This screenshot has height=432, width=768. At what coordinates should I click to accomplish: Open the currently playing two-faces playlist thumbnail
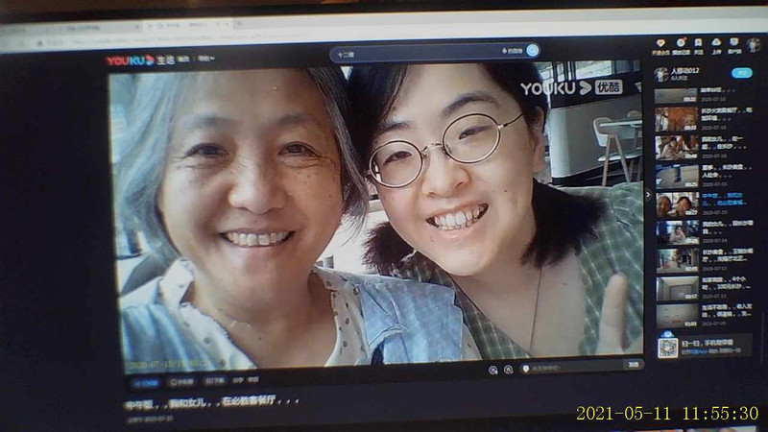tap(678, 204)
